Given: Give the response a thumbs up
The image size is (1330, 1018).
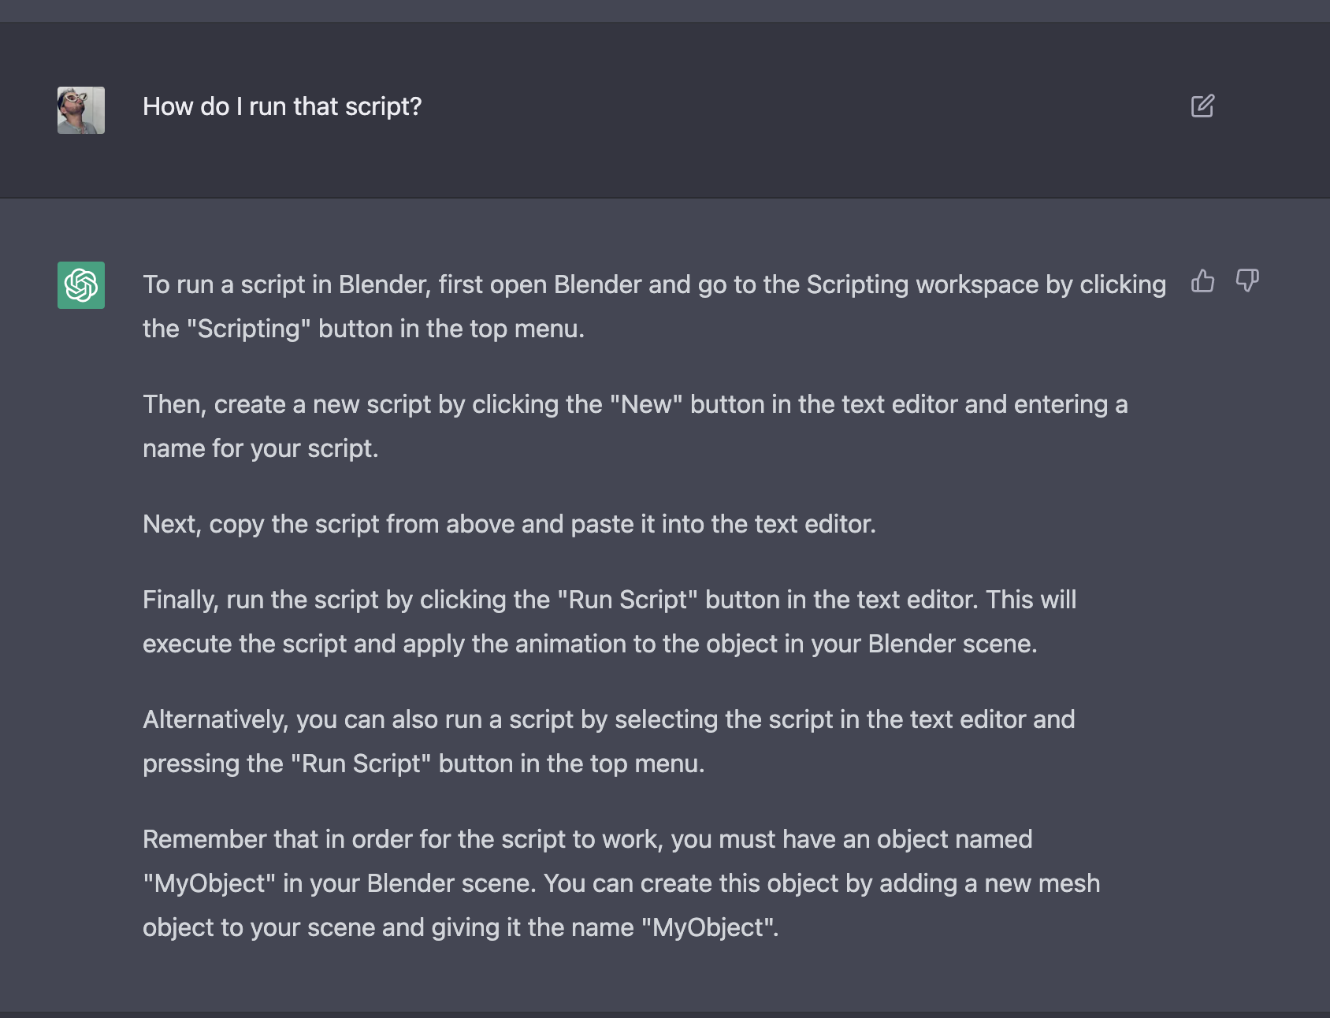Looking at the screenshot, I should (x=1202, y=281).
